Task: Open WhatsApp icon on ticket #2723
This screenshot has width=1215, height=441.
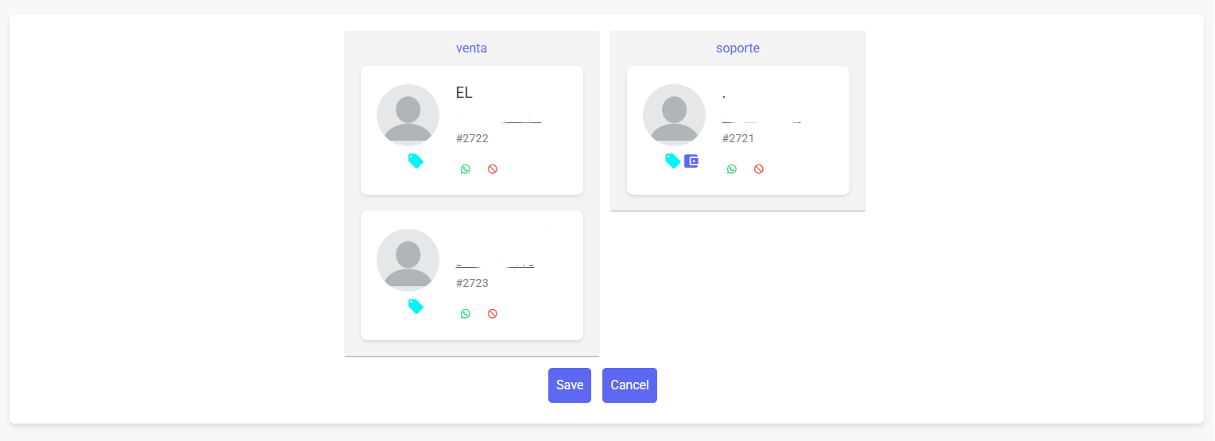Action: (466, 314)
